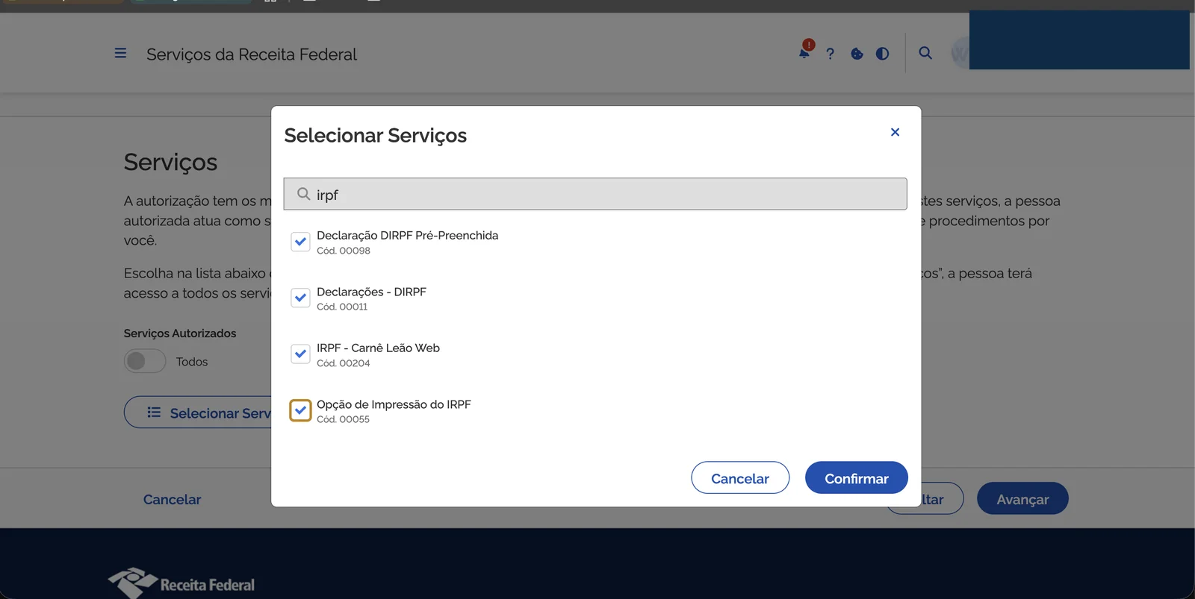Uncheck Declarações - DIRPF checkbox
This screenshot has height=599, width=1195.
tap(300, 298)
